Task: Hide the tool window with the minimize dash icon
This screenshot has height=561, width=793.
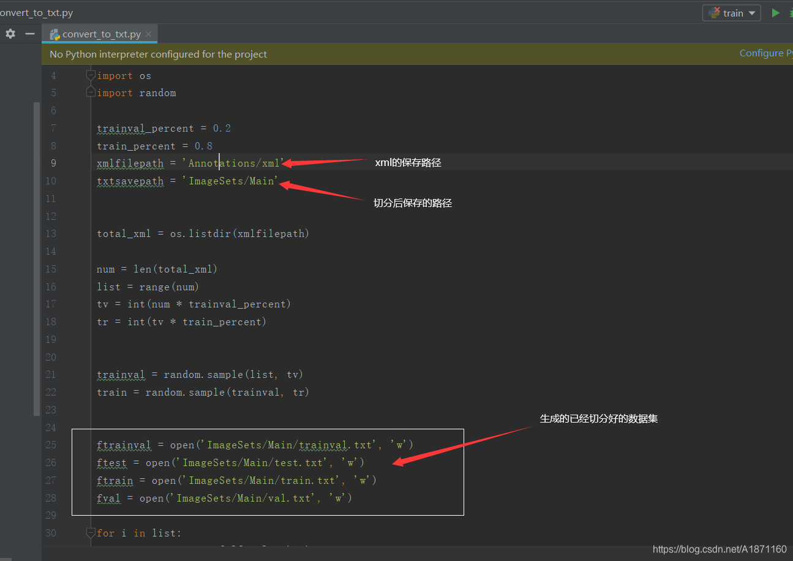Action: click(29, 34)
